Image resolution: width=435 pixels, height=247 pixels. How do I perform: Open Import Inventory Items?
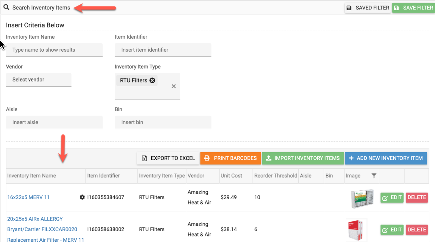point(303,158)
